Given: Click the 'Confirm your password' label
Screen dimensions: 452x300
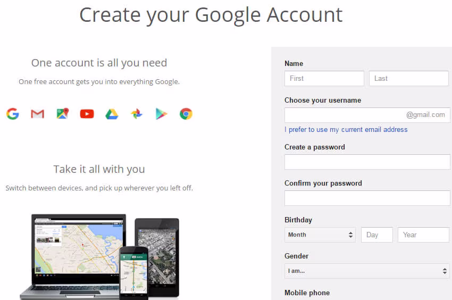Looking at the screenshot, I should click(323, 184).
